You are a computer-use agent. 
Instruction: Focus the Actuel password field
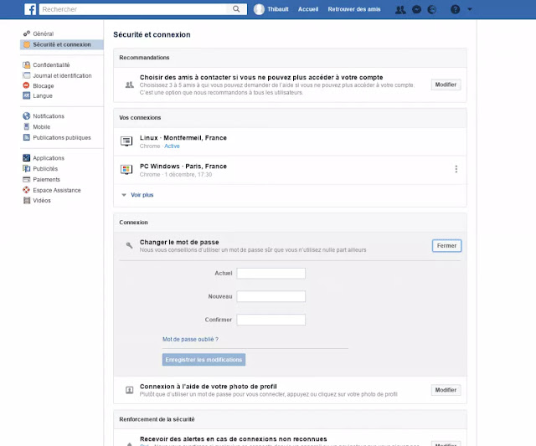[x=271, y=273]
